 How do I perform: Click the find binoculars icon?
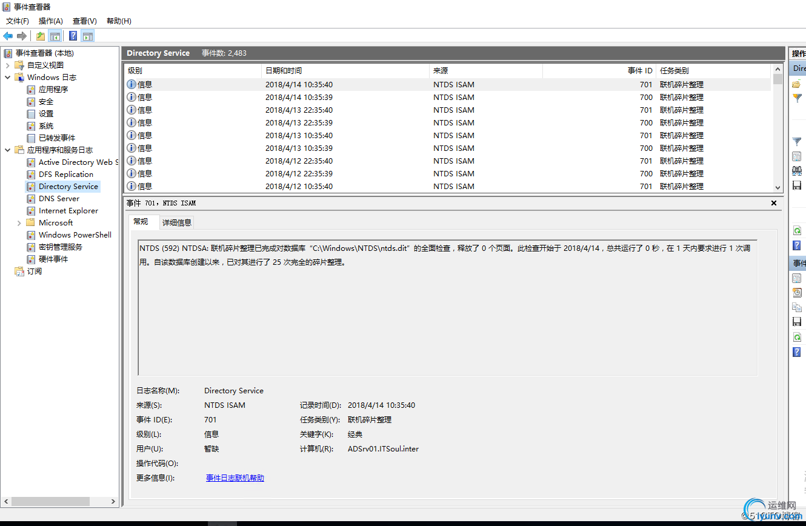click(x=797, y=171)
